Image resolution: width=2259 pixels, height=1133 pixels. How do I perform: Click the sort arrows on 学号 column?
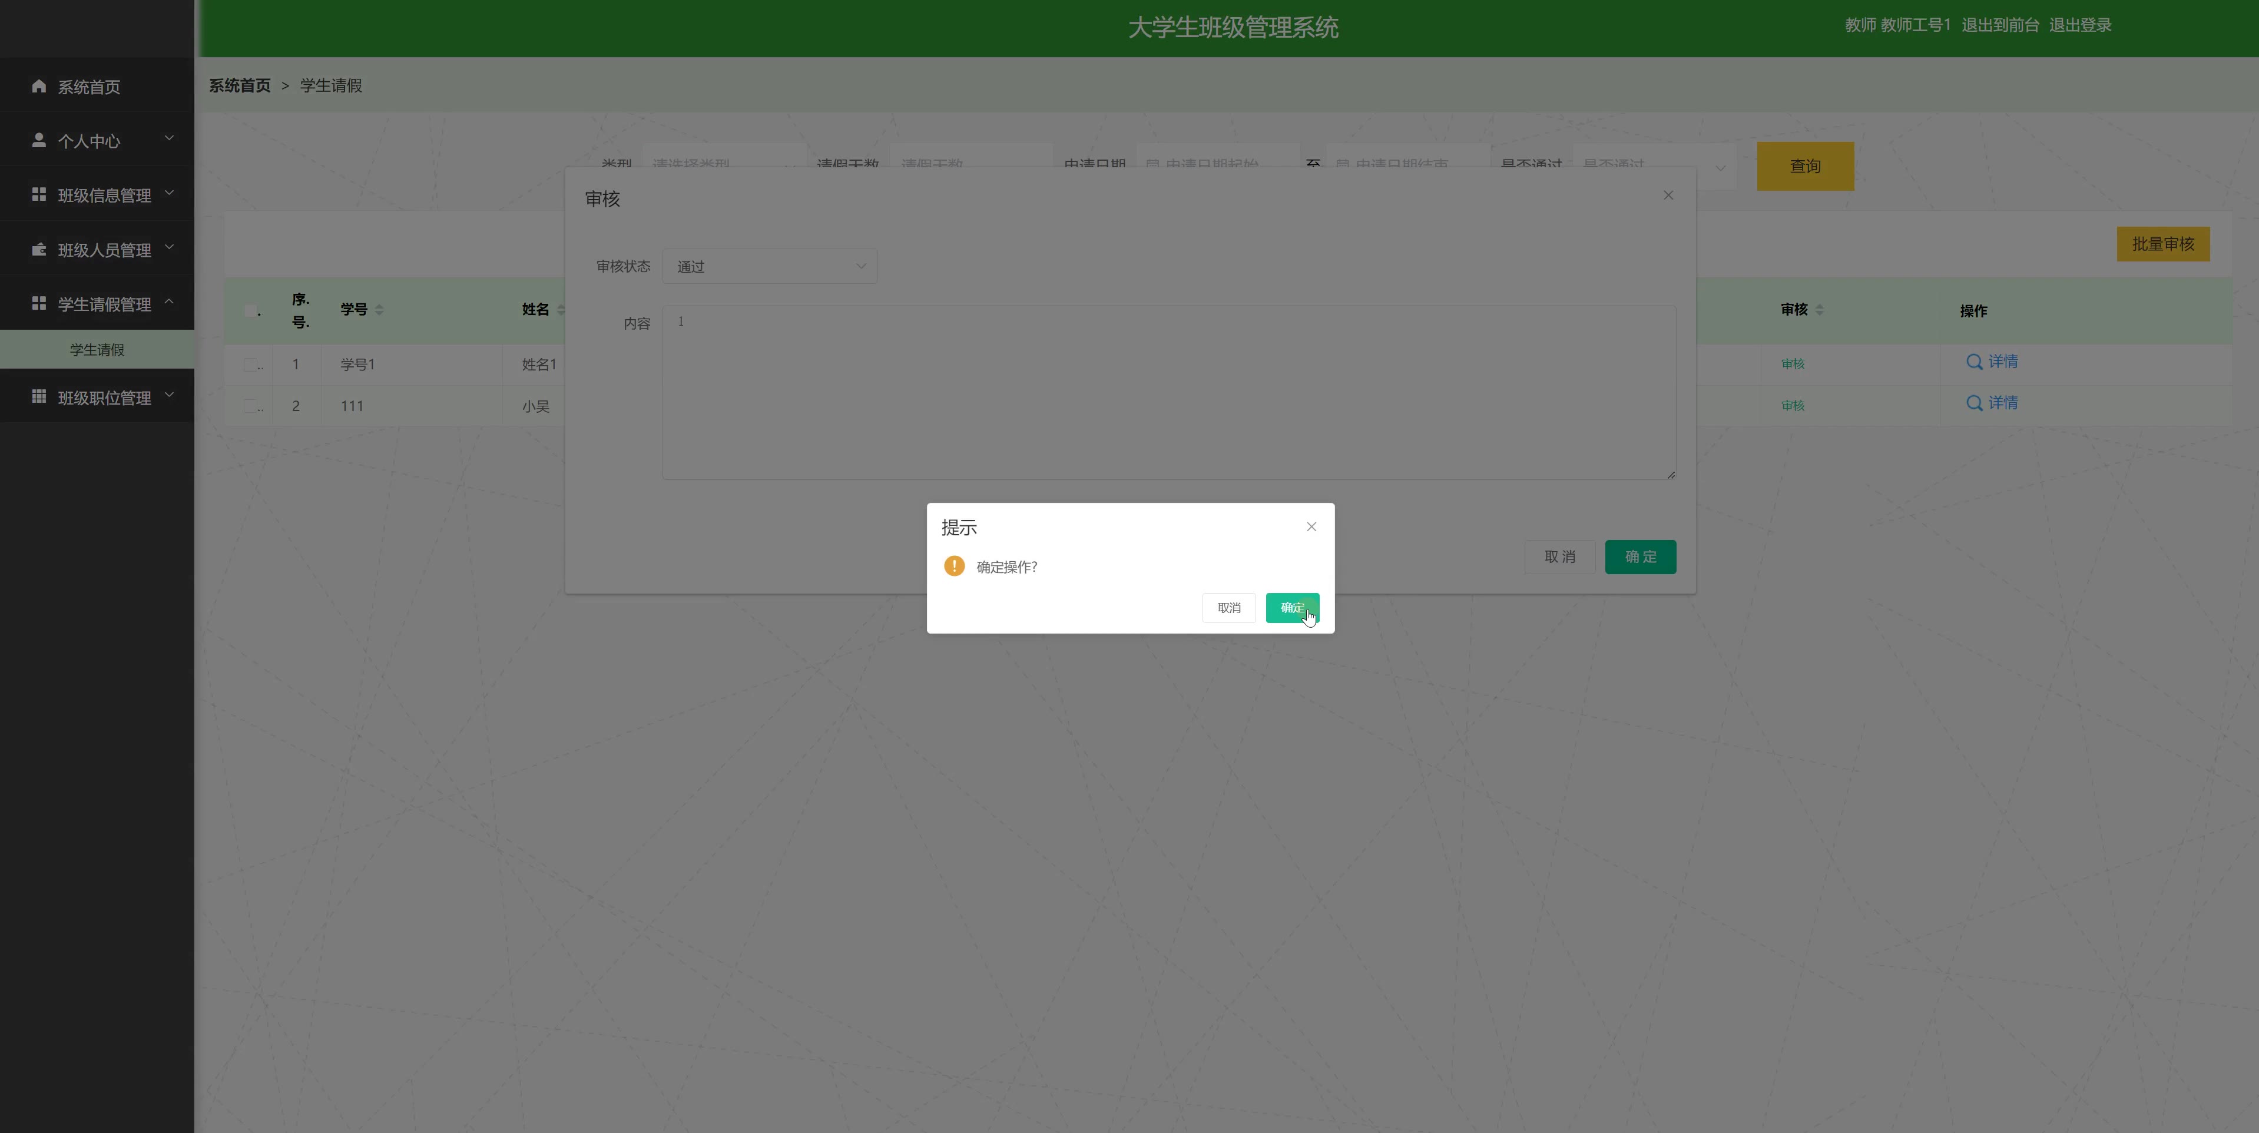379,310
